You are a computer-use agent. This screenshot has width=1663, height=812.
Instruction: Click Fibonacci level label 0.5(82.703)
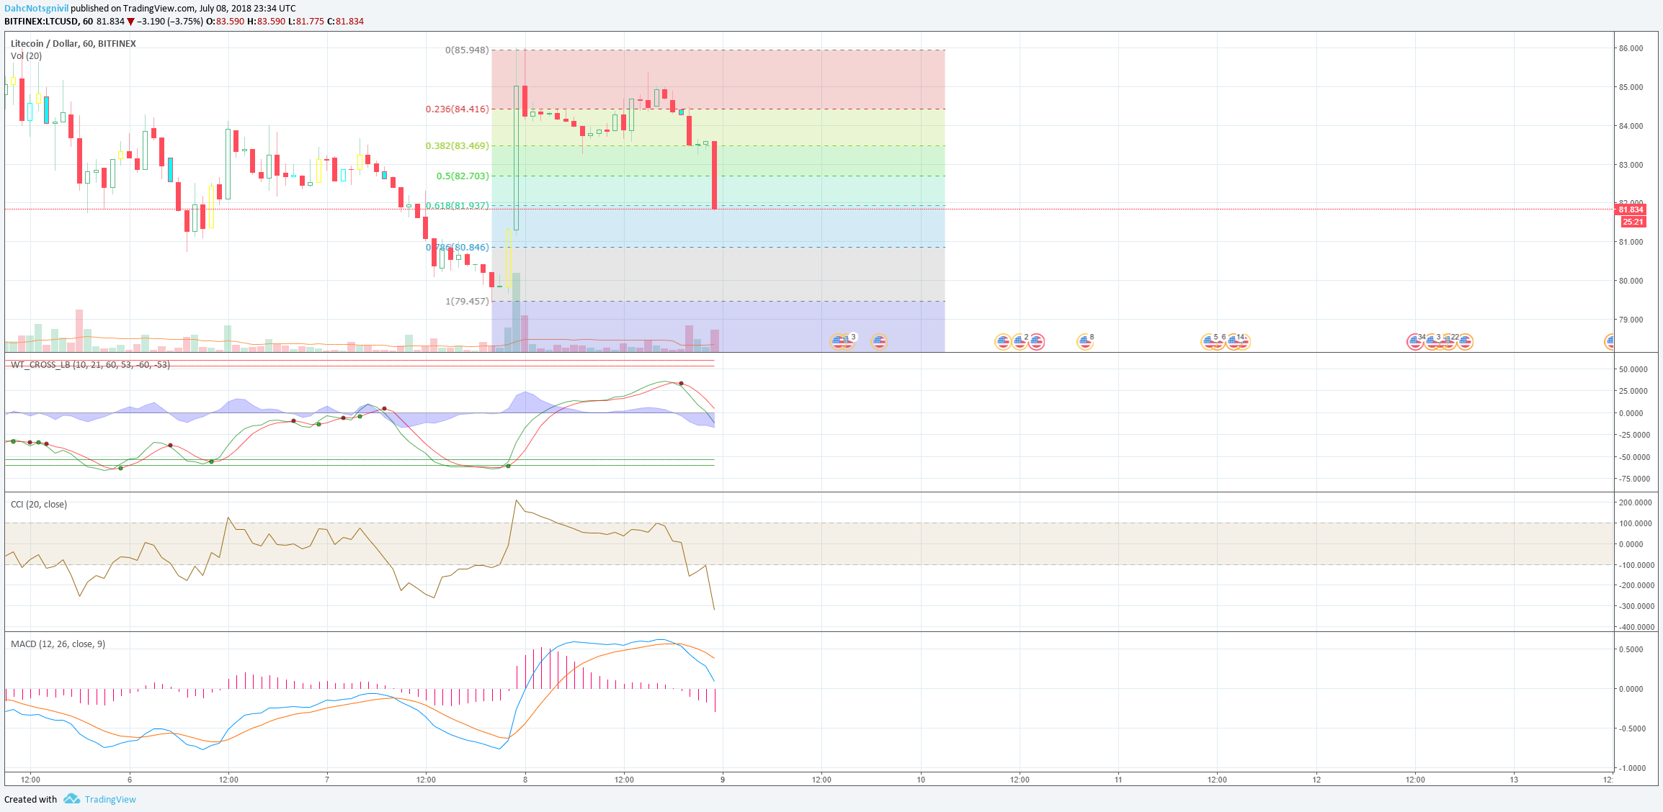click(x=463, y=176)
